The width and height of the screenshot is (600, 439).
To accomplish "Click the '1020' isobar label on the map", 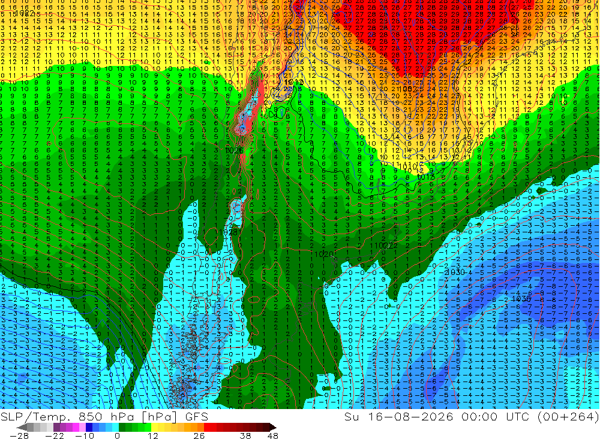I will pos(324,254).
